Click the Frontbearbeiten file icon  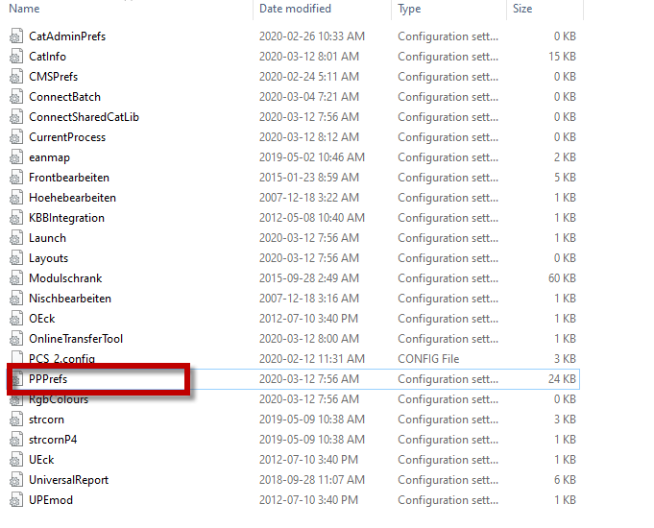[16, 178]
